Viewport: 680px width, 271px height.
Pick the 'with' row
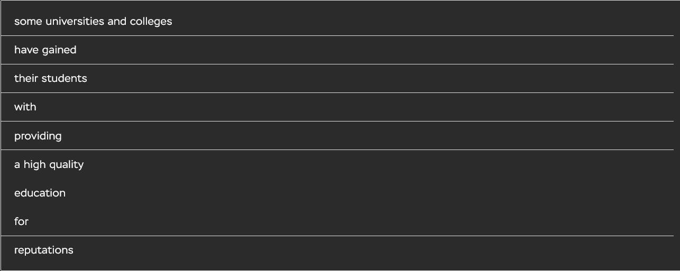coord(337,107)
